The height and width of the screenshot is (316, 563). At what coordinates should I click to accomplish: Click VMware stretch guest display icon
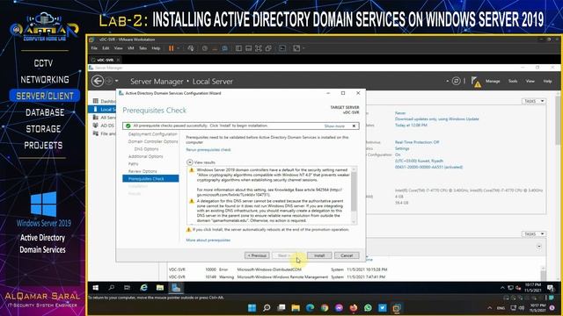(x=296, y=48)
